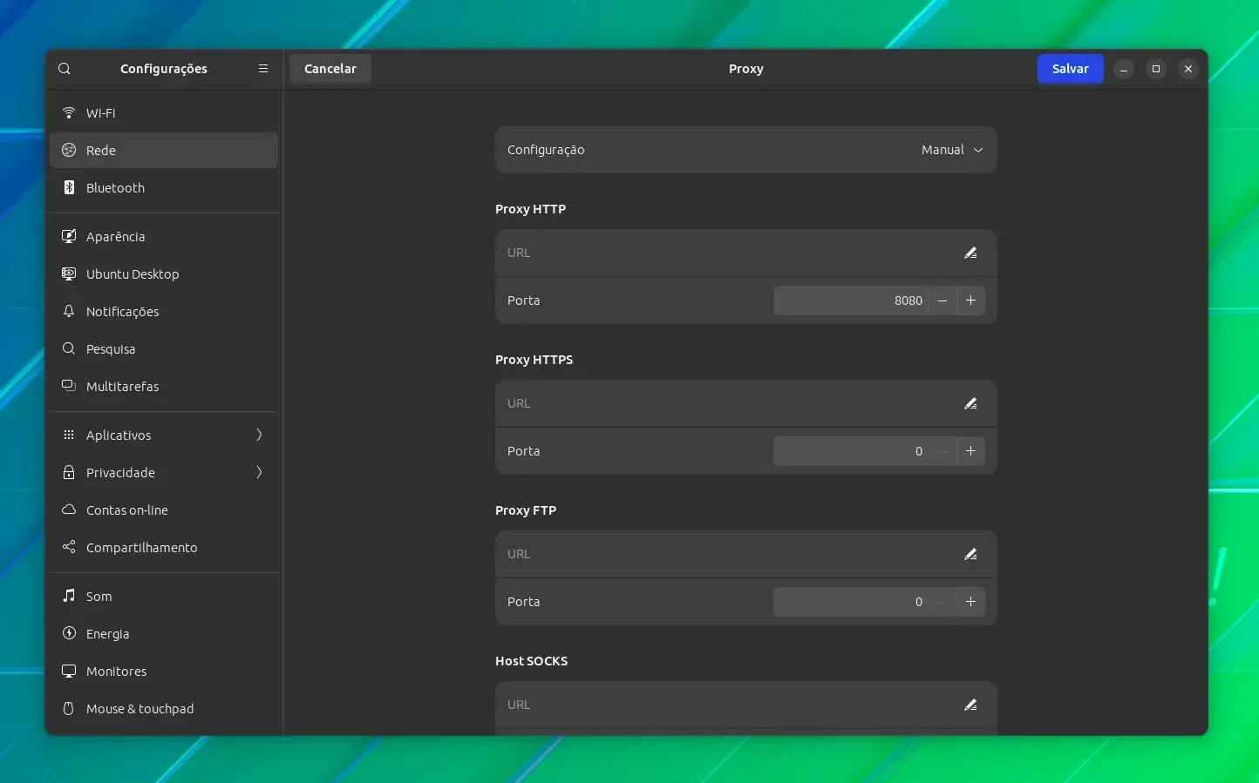
Task: Select Monitores in the sidebar
Action: 164,672
